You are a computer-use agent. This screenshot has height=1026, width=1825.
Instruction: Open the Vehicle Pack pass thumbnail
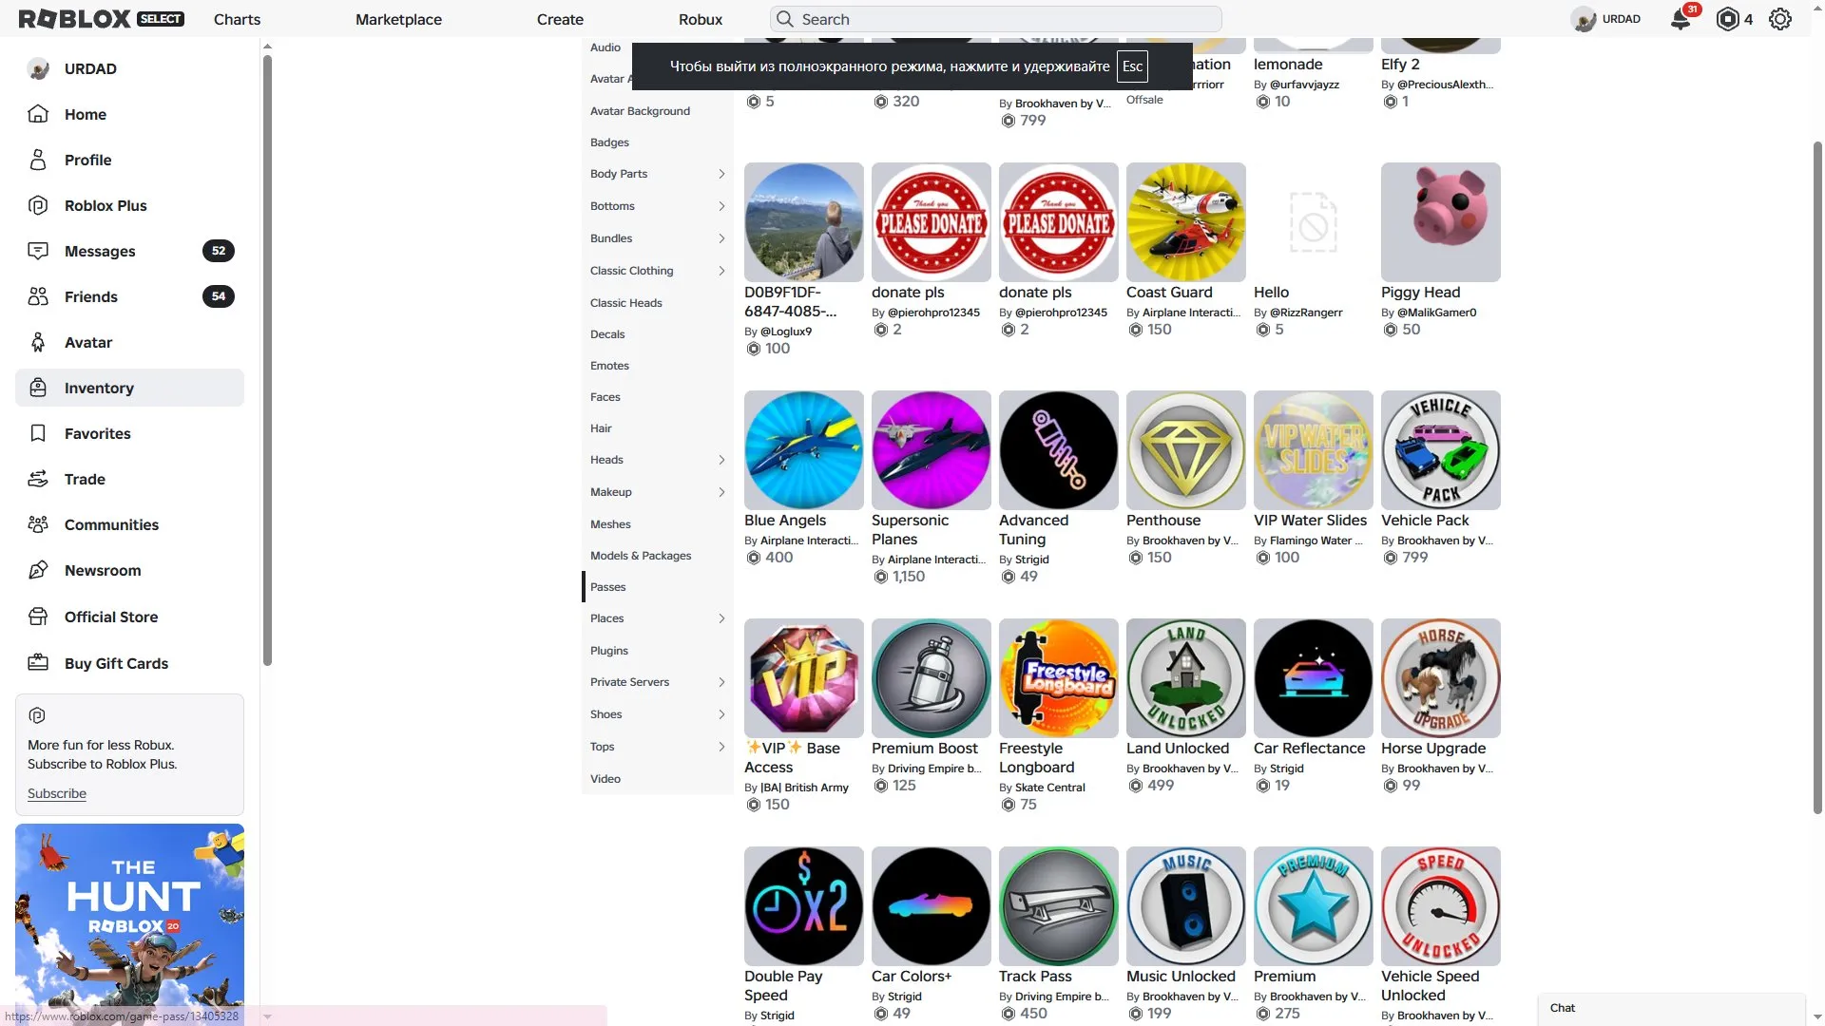(1441, 450)
